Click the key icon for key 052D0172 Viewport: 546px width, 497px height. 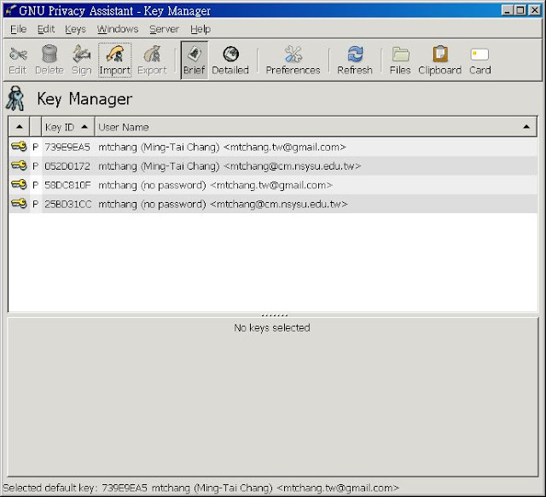tap(19, 165)
